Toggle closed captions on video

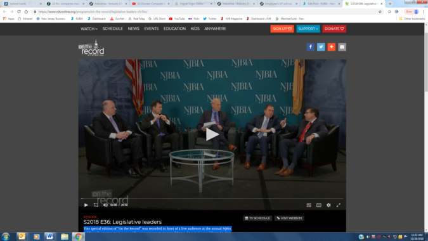(x=319, y=205)
